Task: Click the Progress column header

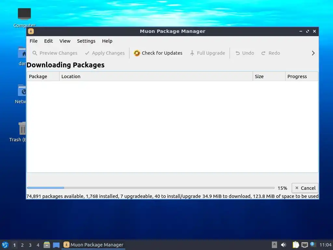Action: 301,76
